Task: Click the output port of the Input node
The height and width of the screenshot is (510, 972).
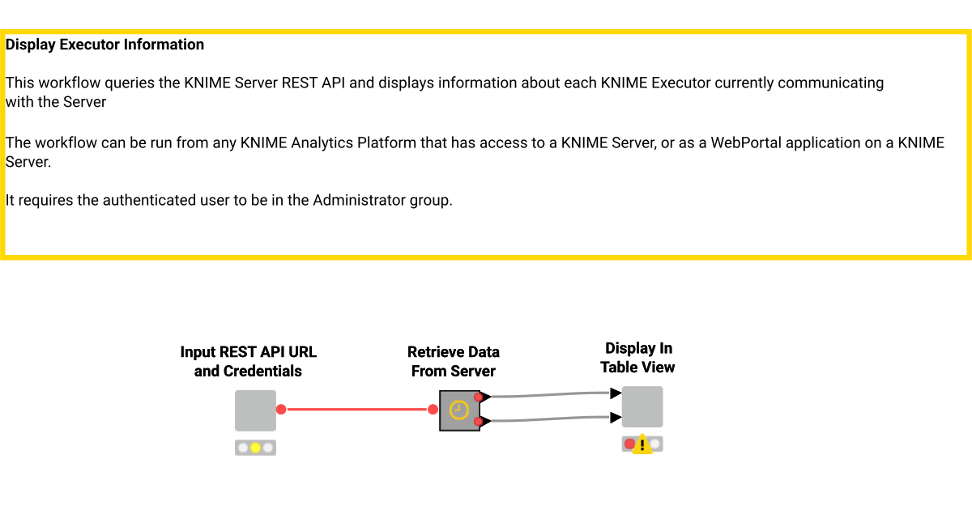Action: (280, 409)
